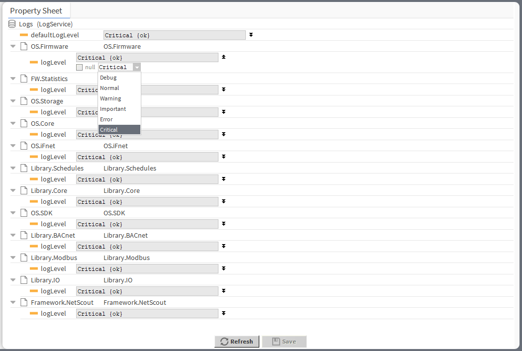Collapse the OS.Firmware tree node
Image resolution: width=522 pixels, height=351 pixels.
[13, 46]
